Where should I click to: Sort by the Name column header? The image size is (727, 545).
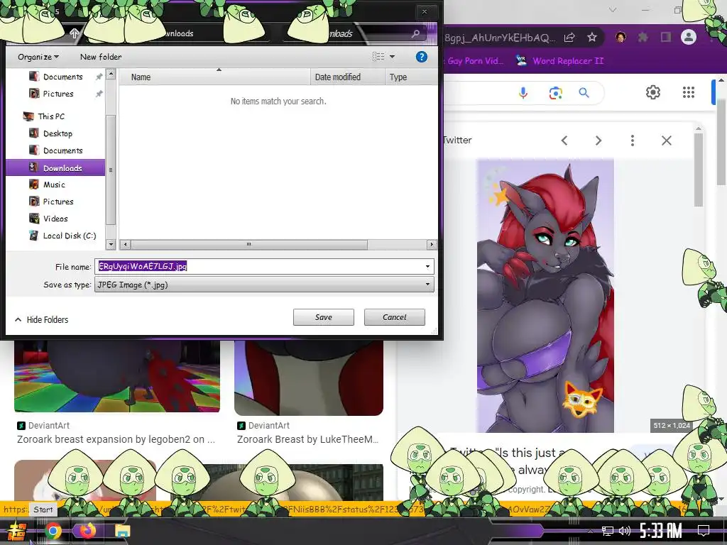(x=214, y=77)
